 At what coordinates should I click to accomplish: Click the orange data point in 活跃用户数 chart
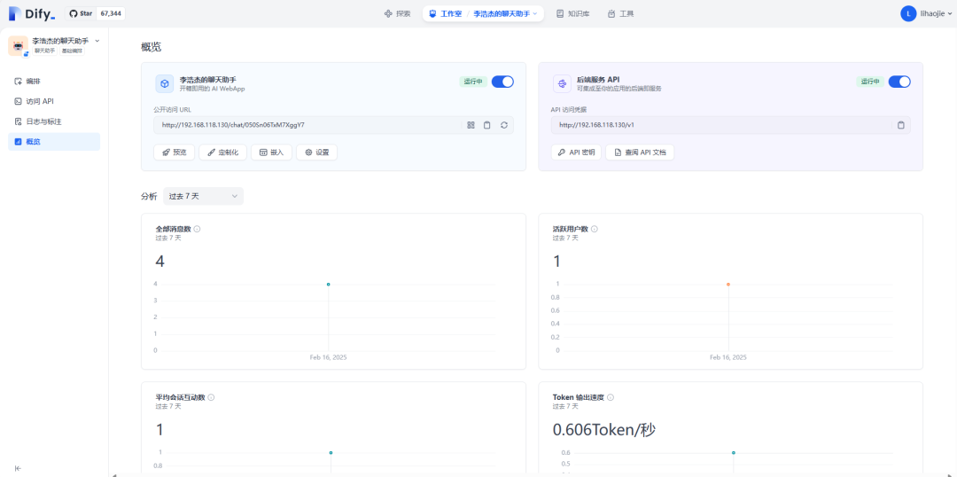pyautogui.click(x=728, y=284)
